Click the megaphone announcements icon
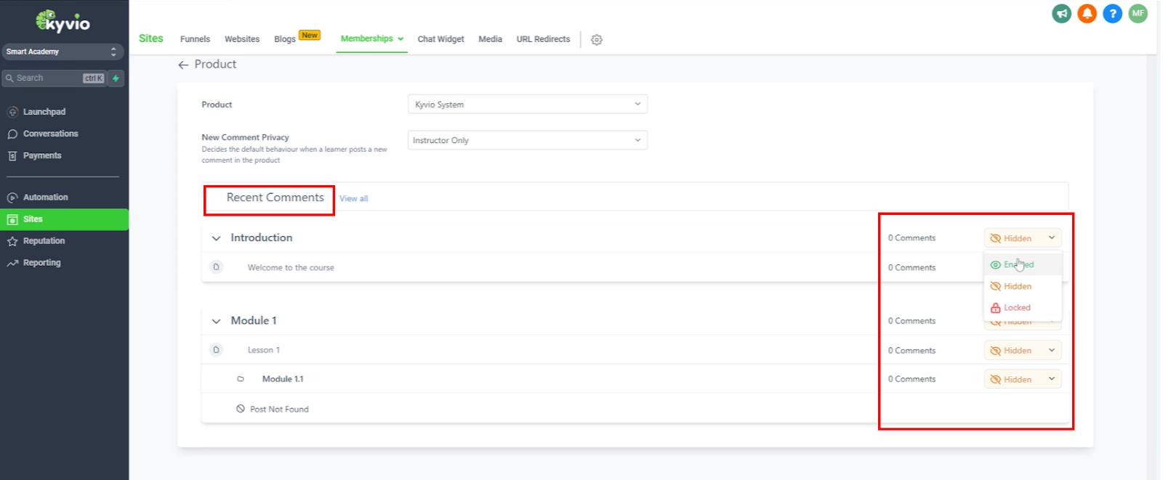Screen dimensions: 1163x480 (x=1061, y=14)
